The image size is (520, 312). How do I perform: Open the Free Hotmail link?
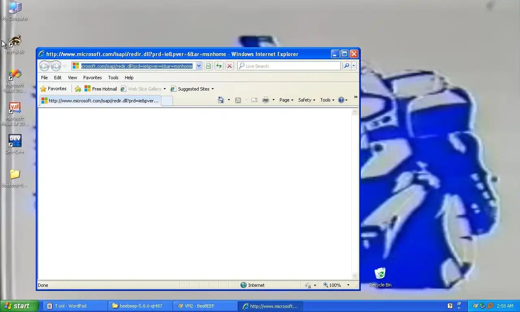coord(100,89)
